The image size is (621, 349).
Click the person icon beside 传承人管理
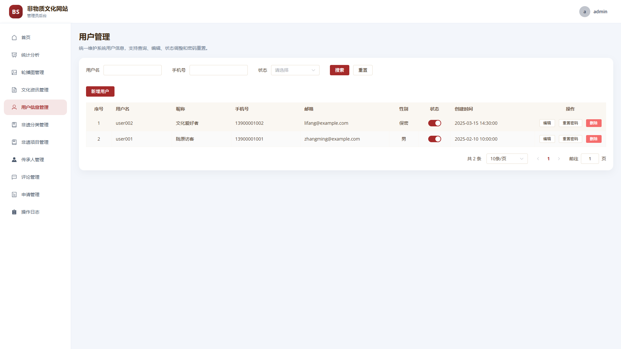(14, 160)
